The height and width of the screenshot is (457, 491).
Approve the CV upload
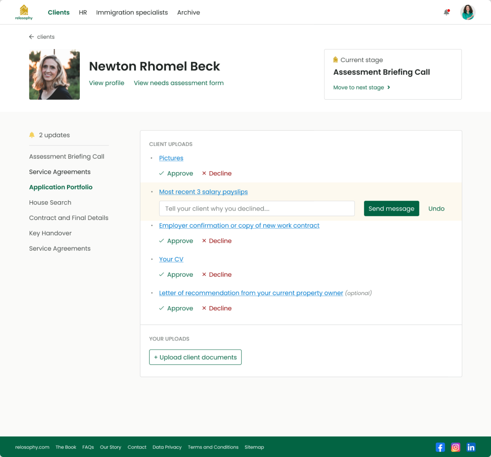coord(176,275)
